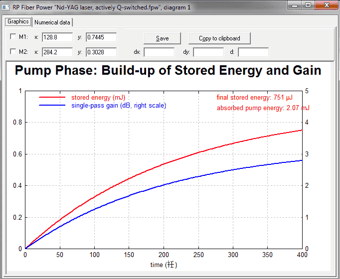This screenshot has width=340, height=279.
Task: Close the diagram window
Action: (327, 5)
